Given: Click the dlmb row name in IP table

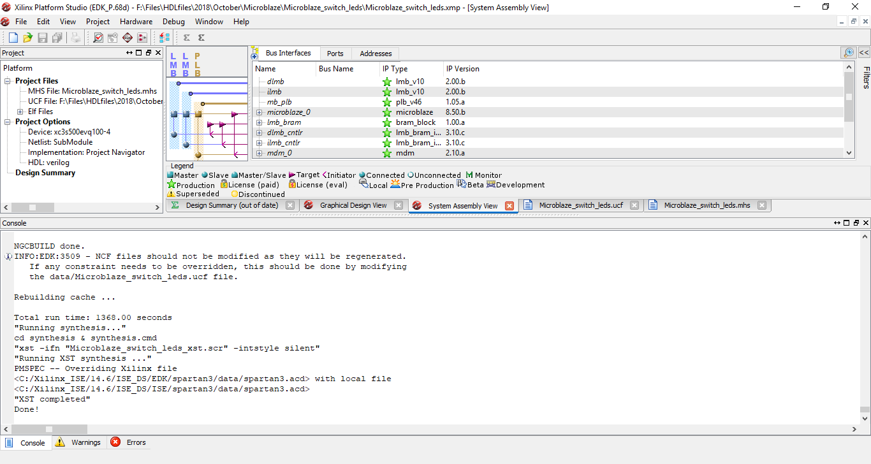Looking at the screenshot, I should pos(275,82).
